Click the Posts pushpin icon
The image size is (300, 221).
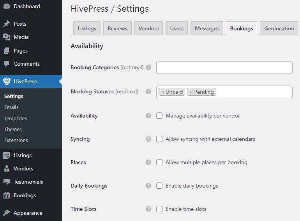point(7,24)
